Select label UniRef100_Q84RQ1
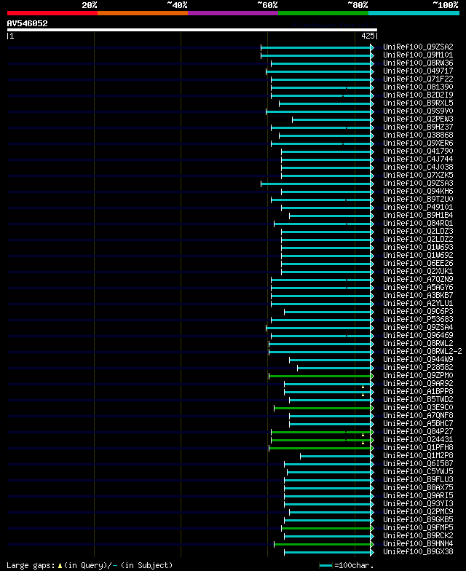The width and height of the screenshot is (466, 571). point(418,223)
